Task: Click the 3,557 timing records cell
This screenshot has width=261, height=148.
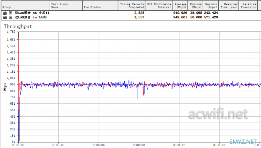Action: [x=139, y=17]
